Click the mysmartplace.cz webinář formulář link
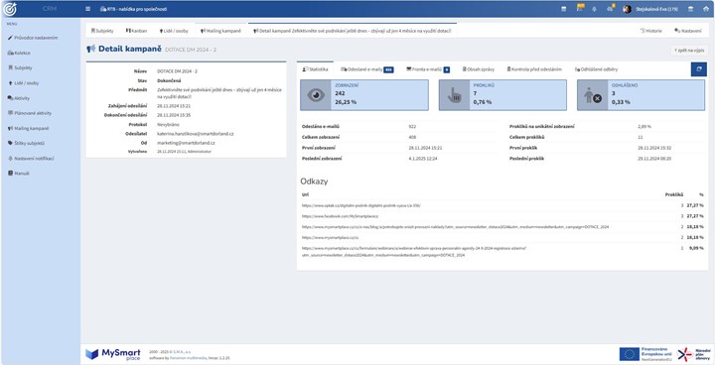This screenshot has width=715, height=365. 414,252
